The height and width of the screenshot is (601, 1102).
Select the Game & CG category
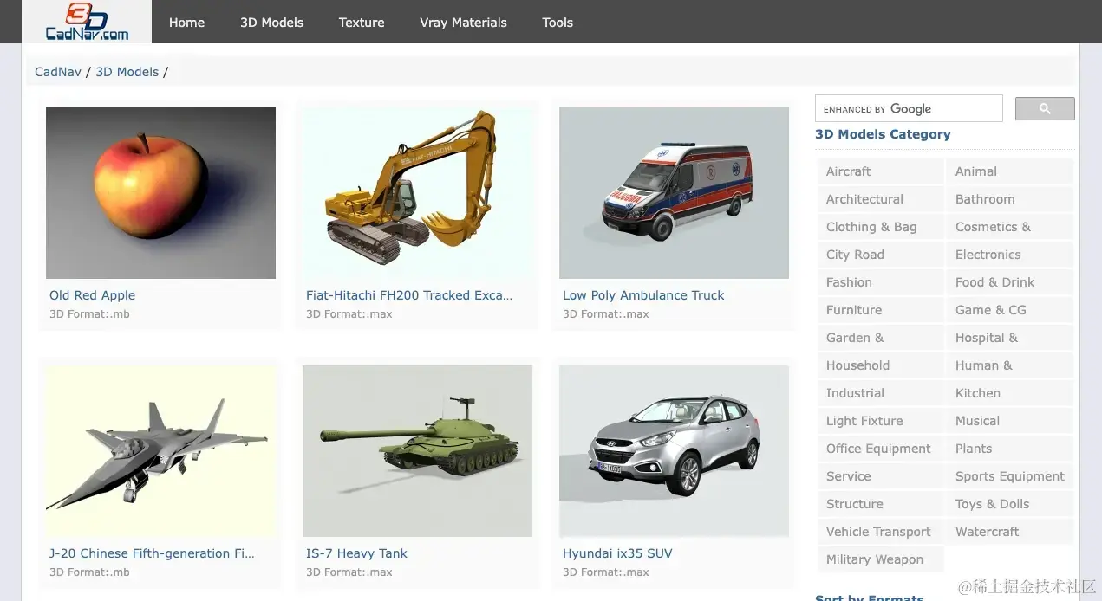pyautogui.click(x=1009, y=310)
